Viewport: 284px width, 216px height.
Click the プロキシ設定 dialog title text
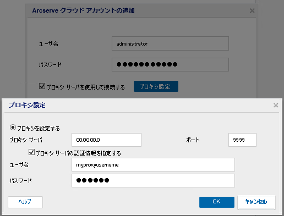pos(27,105)
